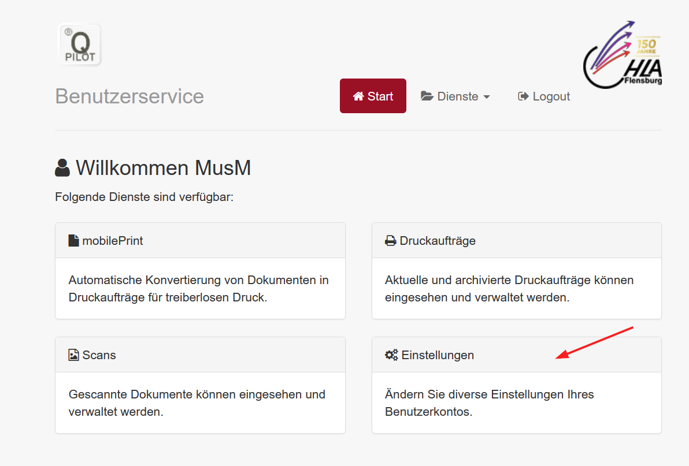This screenshot has width=689, height=466.
Task: Click the folder icon beside Dienste
Action: (427, 96)
